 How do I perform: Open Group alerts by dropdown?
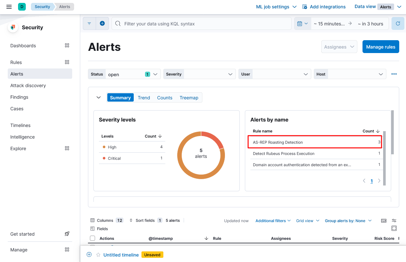pos(348,221)
